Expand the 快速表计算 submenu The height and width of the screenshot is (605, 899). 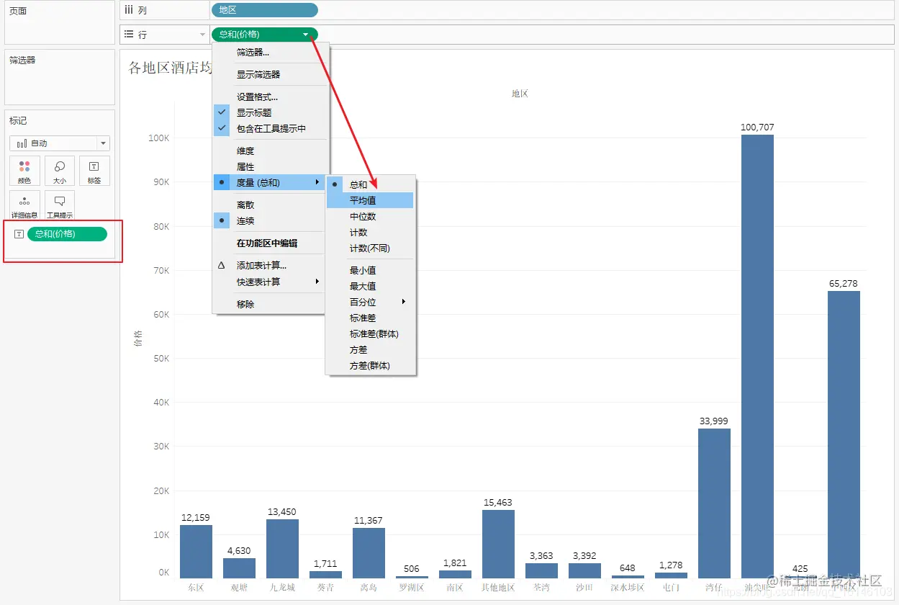coord(271,282)
